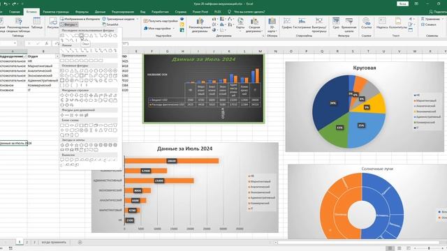Open the Отдел column filter dropdown

tap(57, 56)
